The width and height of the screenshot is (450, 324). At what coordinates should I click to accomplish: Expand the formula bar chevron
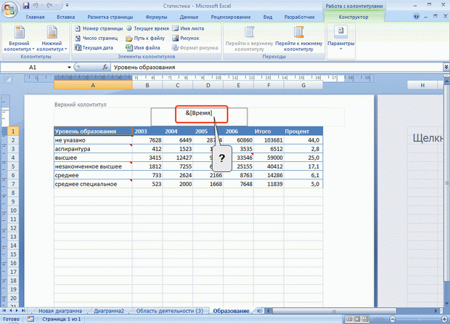click(x=446, y=68)
